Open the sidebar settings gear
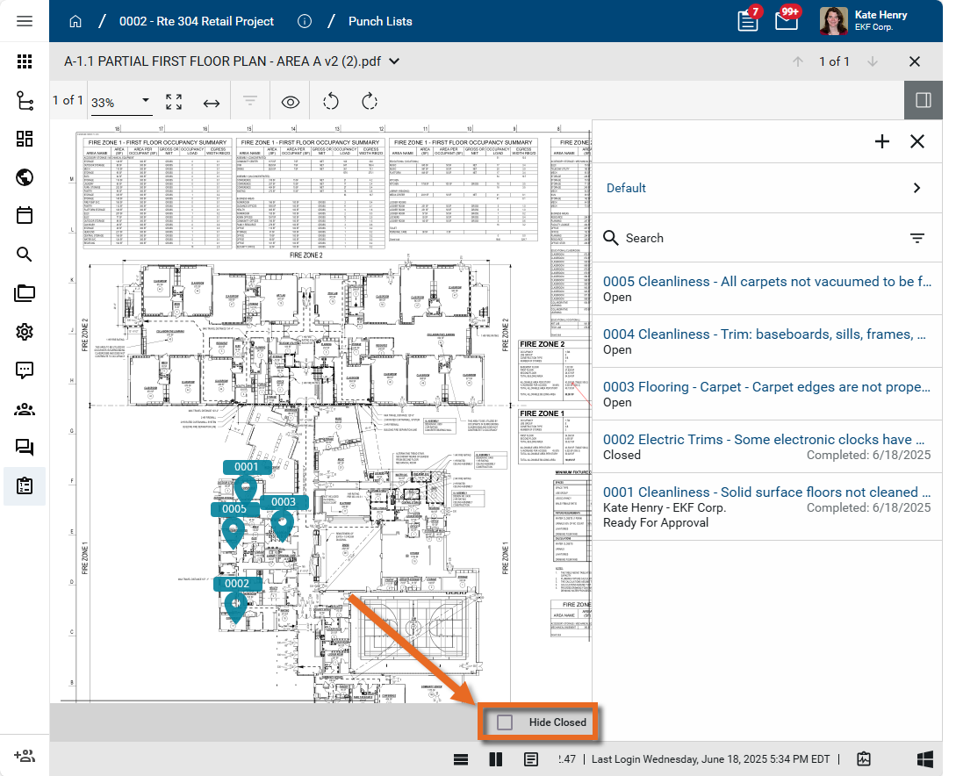The image size is (956, 776). tap(25, 332)
